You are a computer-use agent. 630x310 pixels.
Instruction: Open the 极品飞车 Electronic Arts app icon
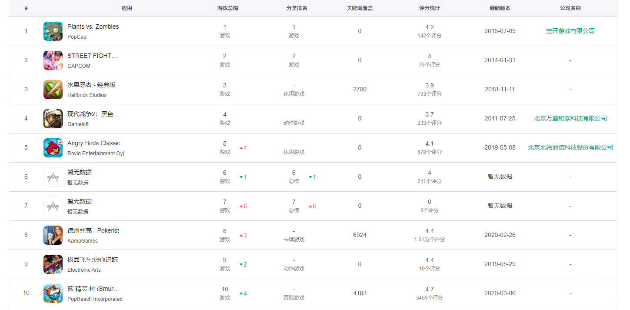tap(53, 264)
